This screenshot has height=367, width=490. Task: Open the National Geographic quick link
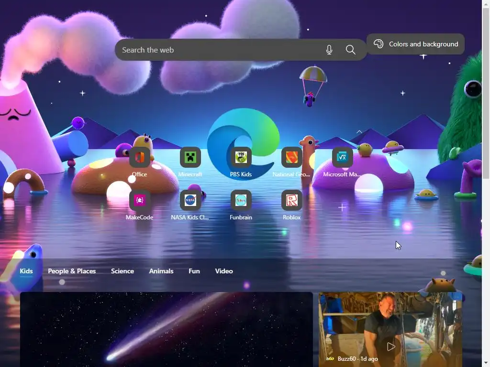pos(291,157)
